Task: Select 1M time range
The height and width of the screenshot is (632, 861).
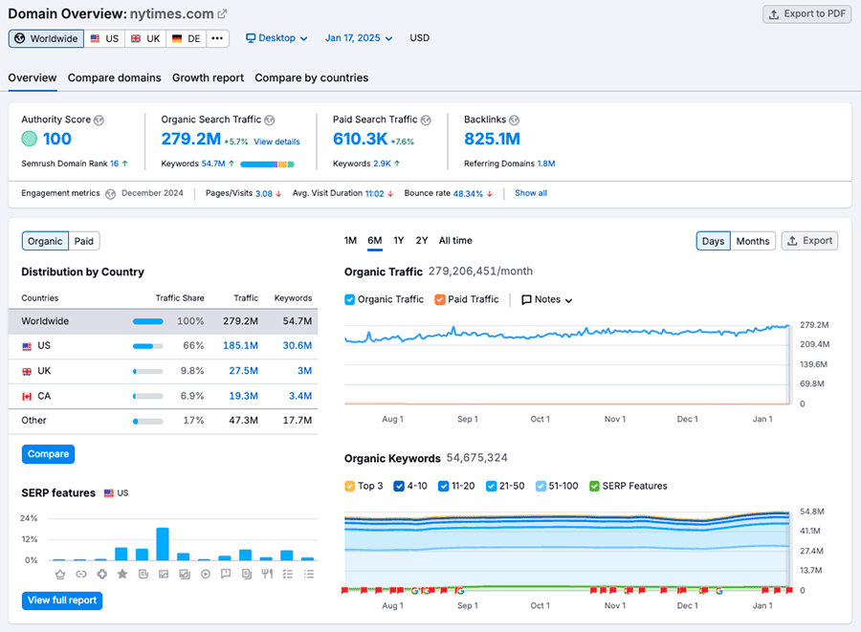Action: coord(350,241)
